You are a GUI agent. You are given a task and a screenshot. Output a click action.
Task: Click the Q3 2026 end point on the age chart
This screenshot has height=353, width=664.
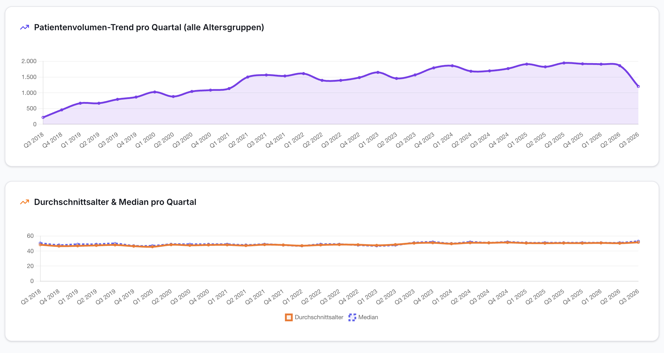(638, 242)
